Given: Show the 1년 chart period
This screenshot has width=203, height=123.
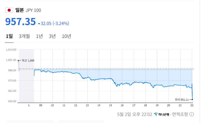Looking at the screenshot, I should coord(39,36).
